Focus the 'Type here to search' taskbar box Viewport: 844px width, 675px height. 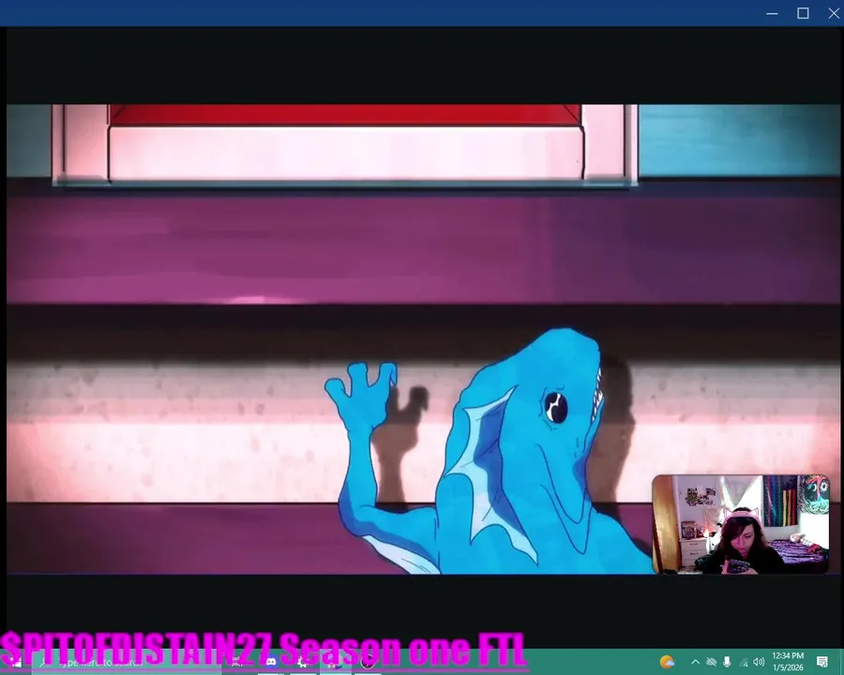click(127, 663)
